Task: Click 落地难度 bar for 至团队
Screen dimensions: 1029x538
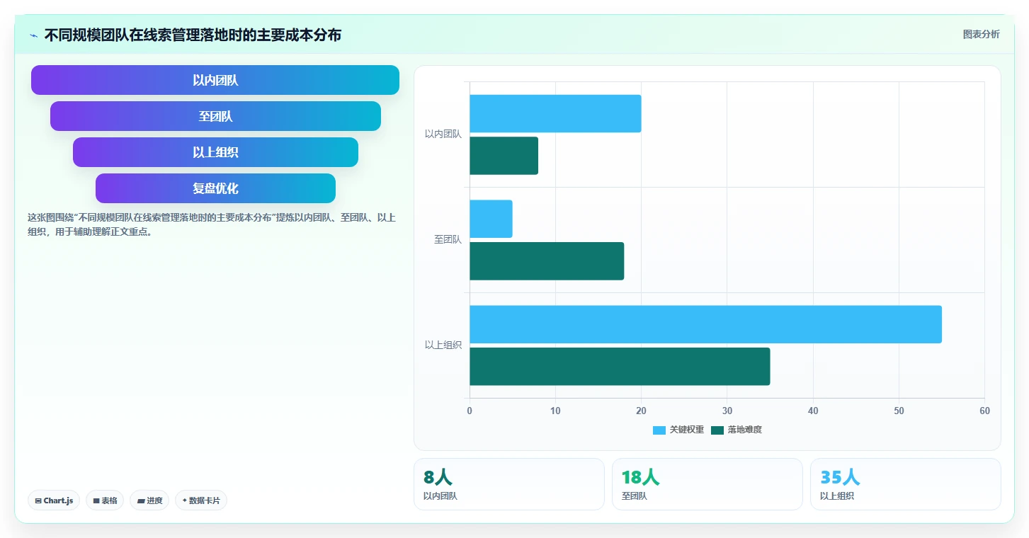Action: pyautogui.click(x=547, y=261)
